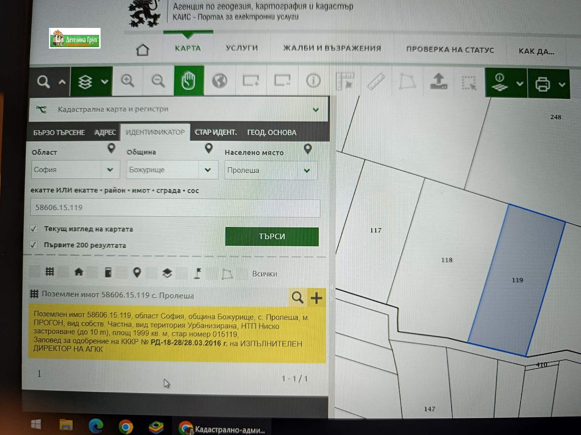
Task: Click the identifier input field 58606.15.119
Action: tap(175, 208)
